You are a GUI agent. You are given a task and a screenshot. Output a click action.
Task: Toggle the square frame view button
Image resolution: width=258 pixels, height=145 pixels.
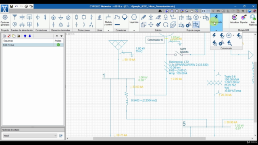coord(204,11)
